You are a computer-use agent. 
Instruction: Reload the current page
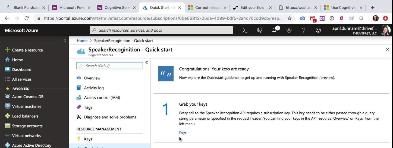27,18
